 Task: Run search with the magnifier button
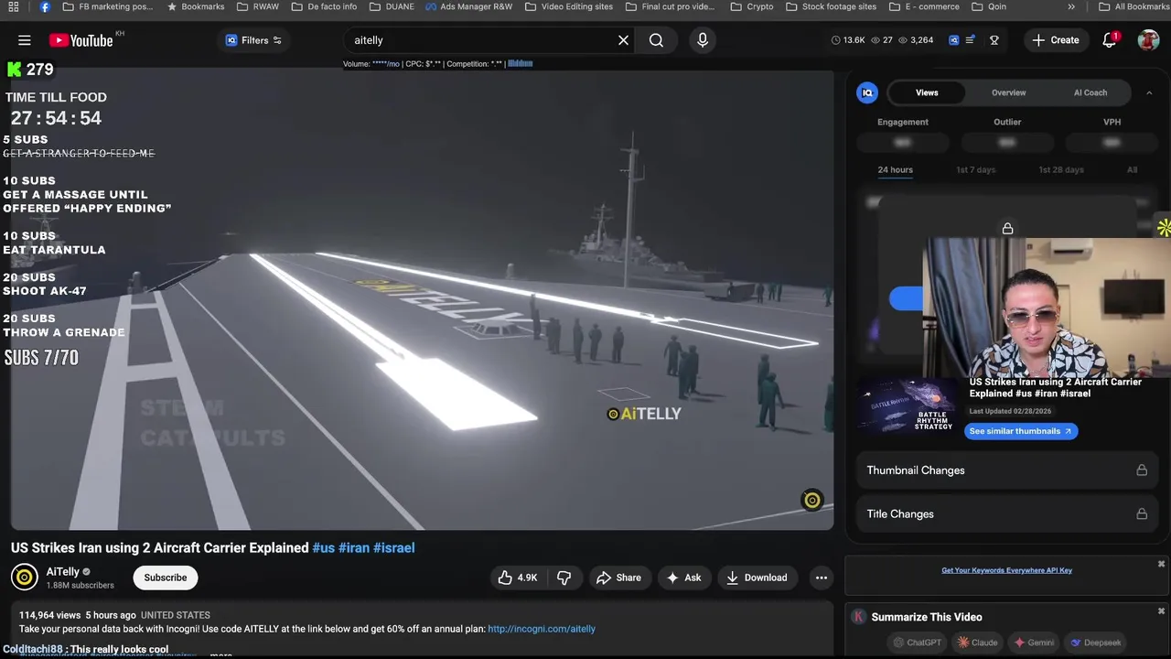(656, 40)
